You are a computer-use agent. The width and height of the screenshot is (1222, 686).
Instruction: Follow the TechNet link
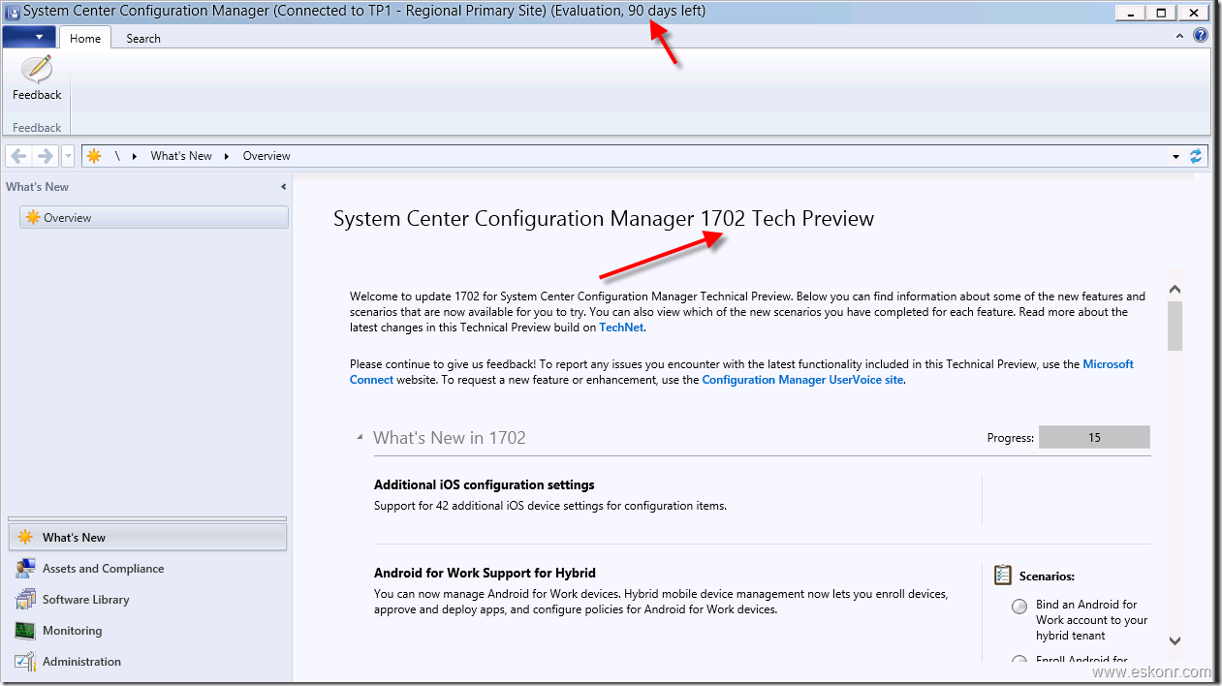621,327
